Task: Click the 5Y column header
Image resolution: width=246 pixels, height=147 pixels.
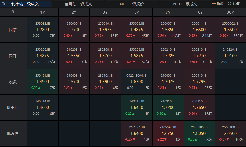Action: pos(137,12)
